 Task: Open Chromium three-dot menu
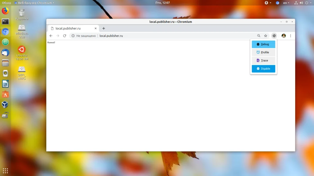click(291, 36)
